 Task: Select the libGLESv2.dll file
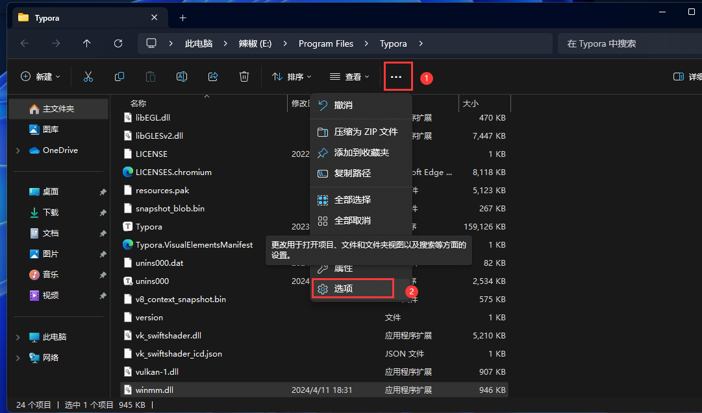coord(159,136)
